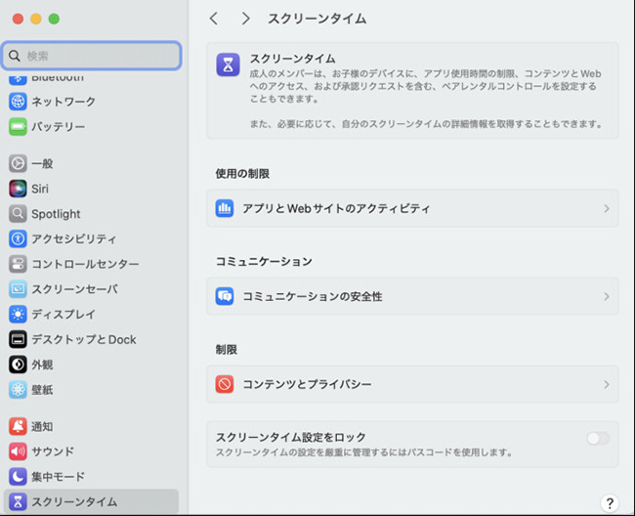Click the ネットワーク globe icon
635x516 pixels.
18,102
